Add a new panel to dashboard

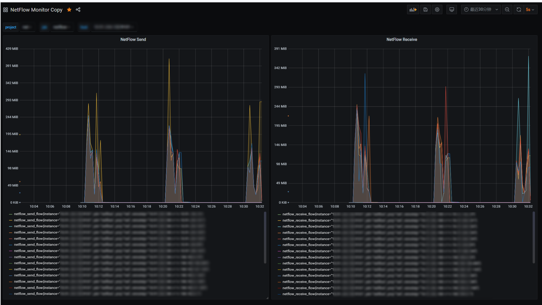pos(413,10)
